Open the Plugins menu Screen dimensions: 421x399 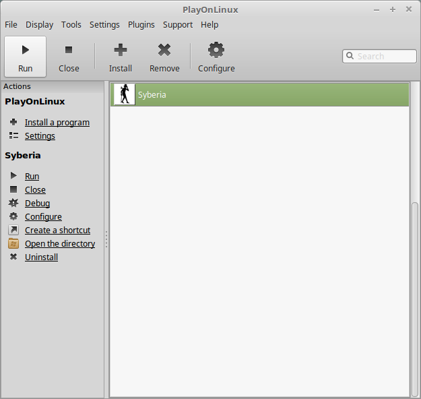[141, 25]
